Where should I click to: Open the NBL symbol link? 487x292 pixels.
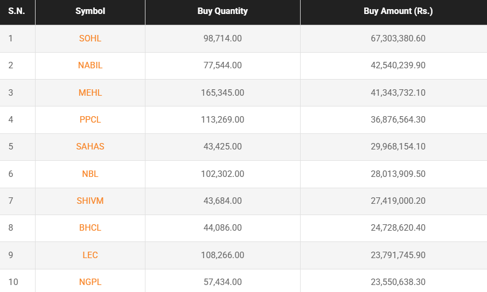pos(90,174)
